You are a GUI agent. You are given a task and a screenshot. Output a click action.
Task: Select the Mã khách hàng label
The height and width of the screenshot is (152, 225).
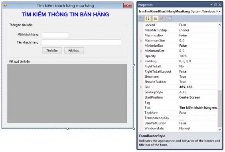click(x=28, y=35)
